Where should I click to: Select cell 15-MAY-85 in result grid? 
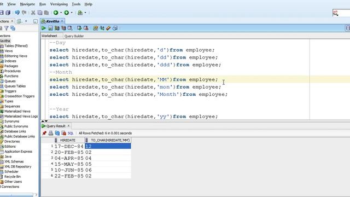[x=69, y=164]
